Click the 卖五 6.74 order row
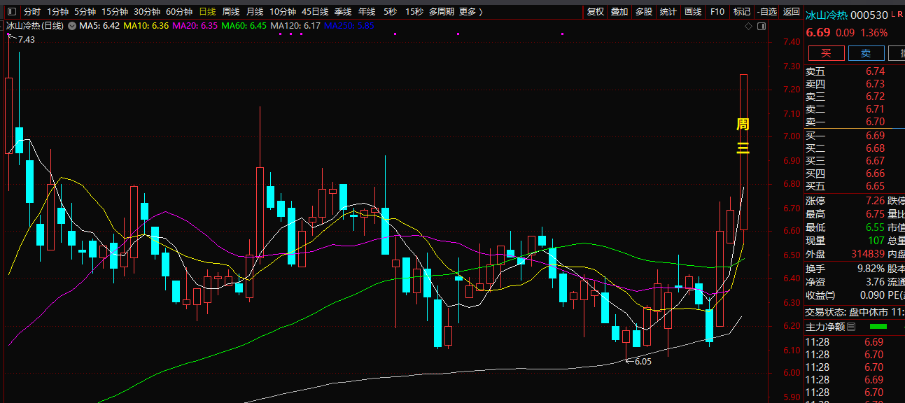Screen dimensions: 905x403 [855, 71]
